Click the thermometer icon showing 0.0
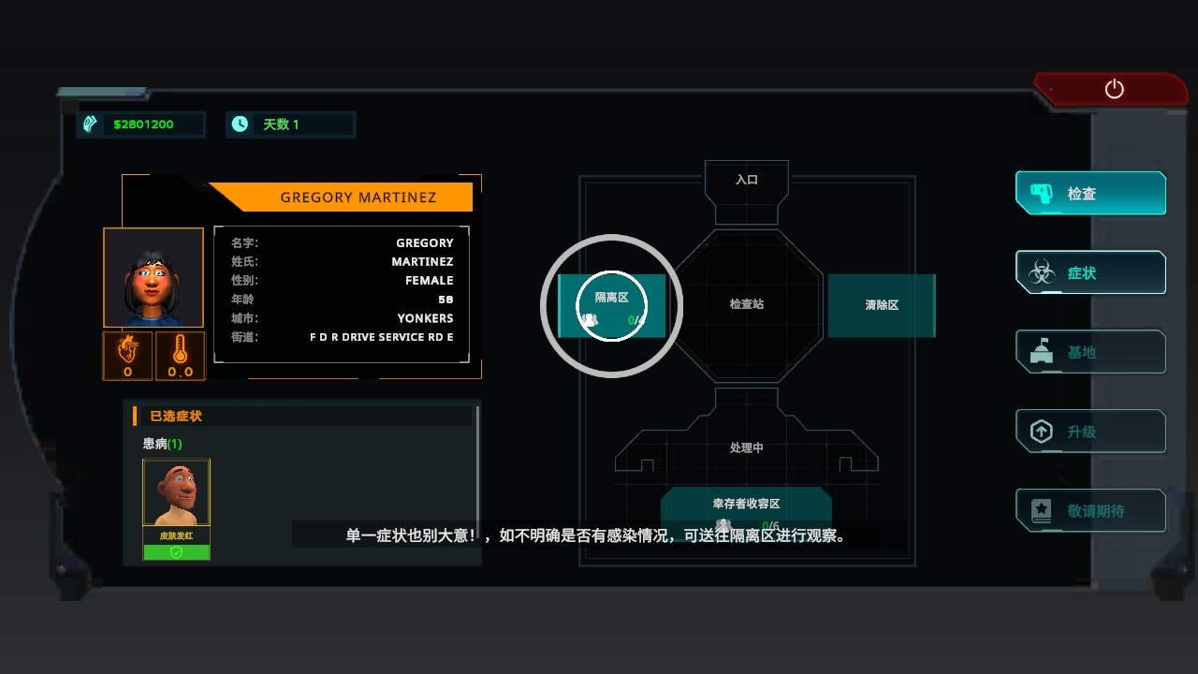Screen dimensions: 1198x674 click(180, 356)
